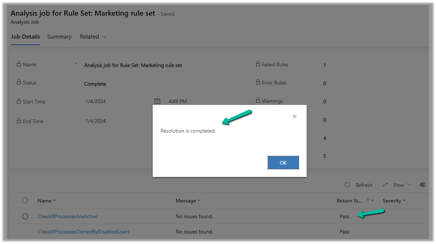
Task: Click the lock icon beside Failed Rules
Action: [258, 64]
